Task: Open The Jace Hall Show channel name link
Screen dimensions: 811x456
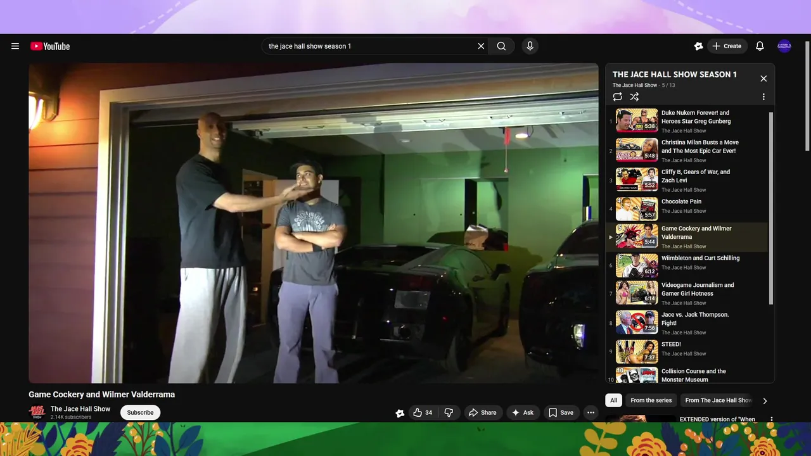Action: [80, 409]
